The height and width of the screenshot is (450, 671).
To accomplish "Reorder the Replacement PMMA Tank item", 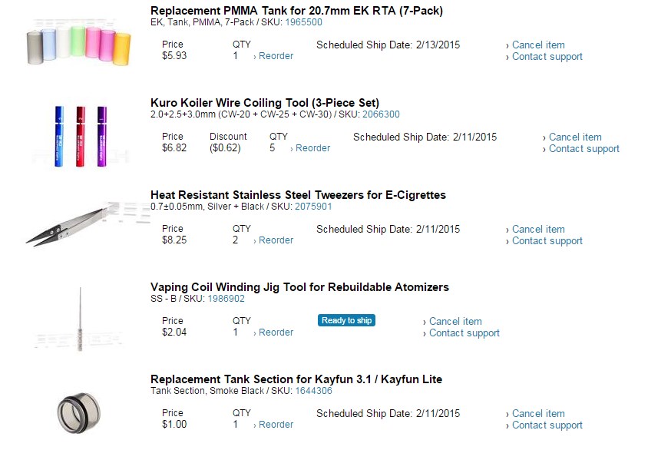I will tap(276, 56).
